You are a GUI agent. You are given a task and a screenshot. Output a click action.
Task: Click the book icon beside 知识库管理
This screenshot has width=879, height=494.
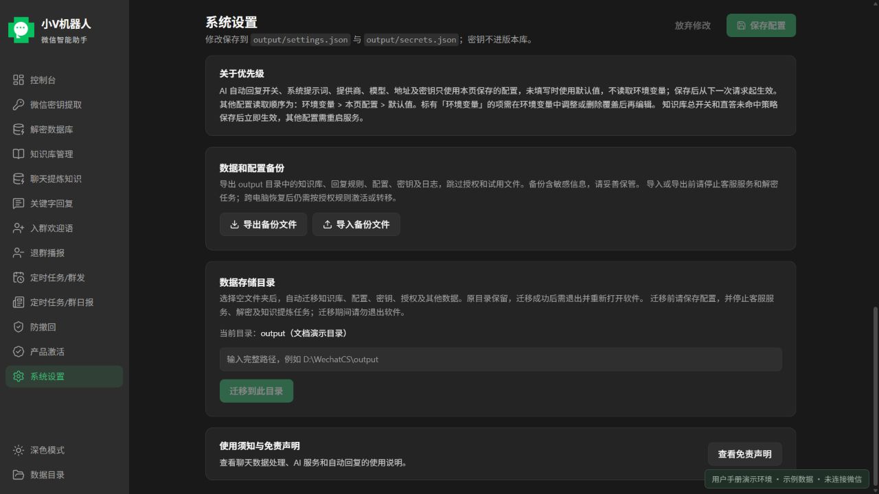click(19, 154)
